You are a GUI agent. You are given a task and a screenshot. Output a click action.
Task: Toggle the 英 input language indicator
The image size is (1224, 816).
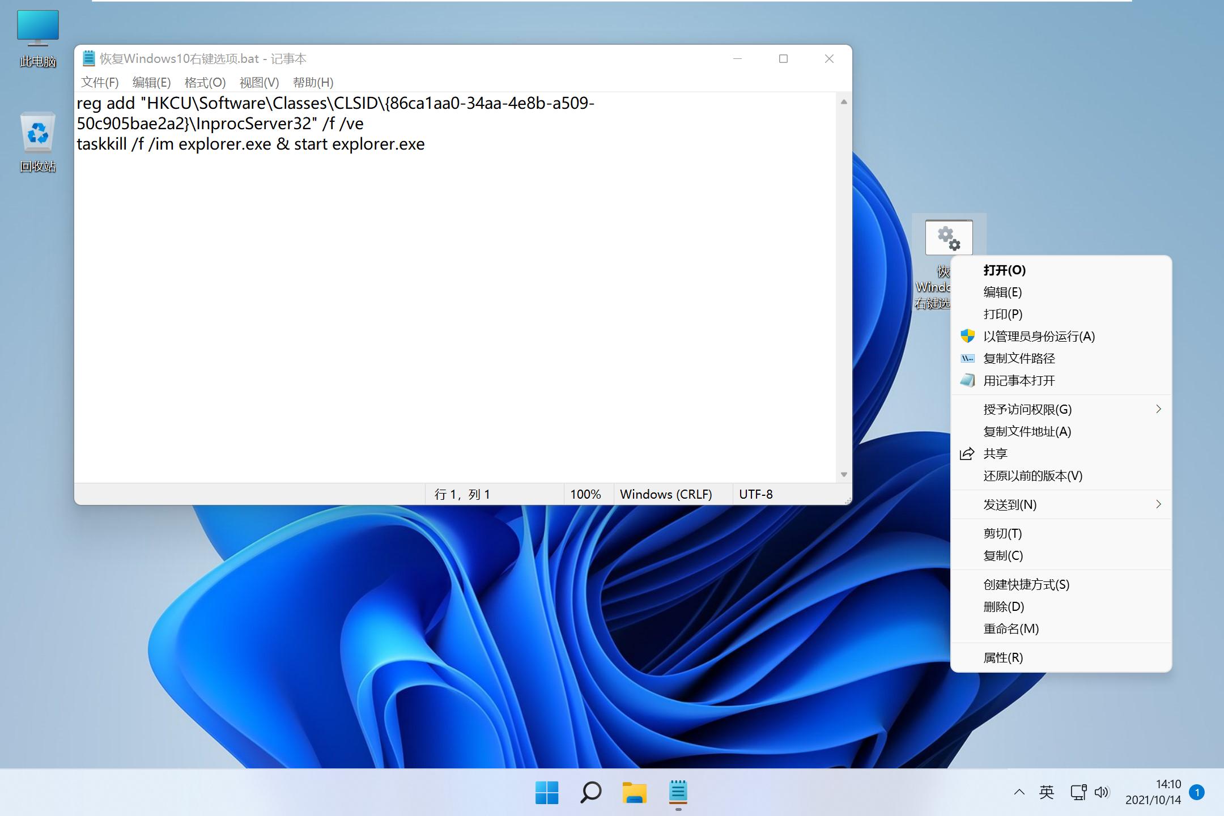[1046, 793]
